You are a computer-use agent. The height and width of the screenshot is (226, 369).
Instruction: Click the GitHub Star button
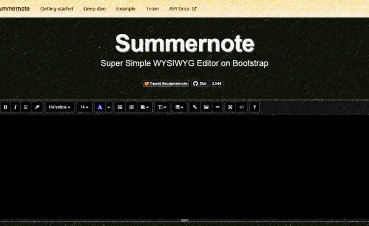[x=200, y=84]
